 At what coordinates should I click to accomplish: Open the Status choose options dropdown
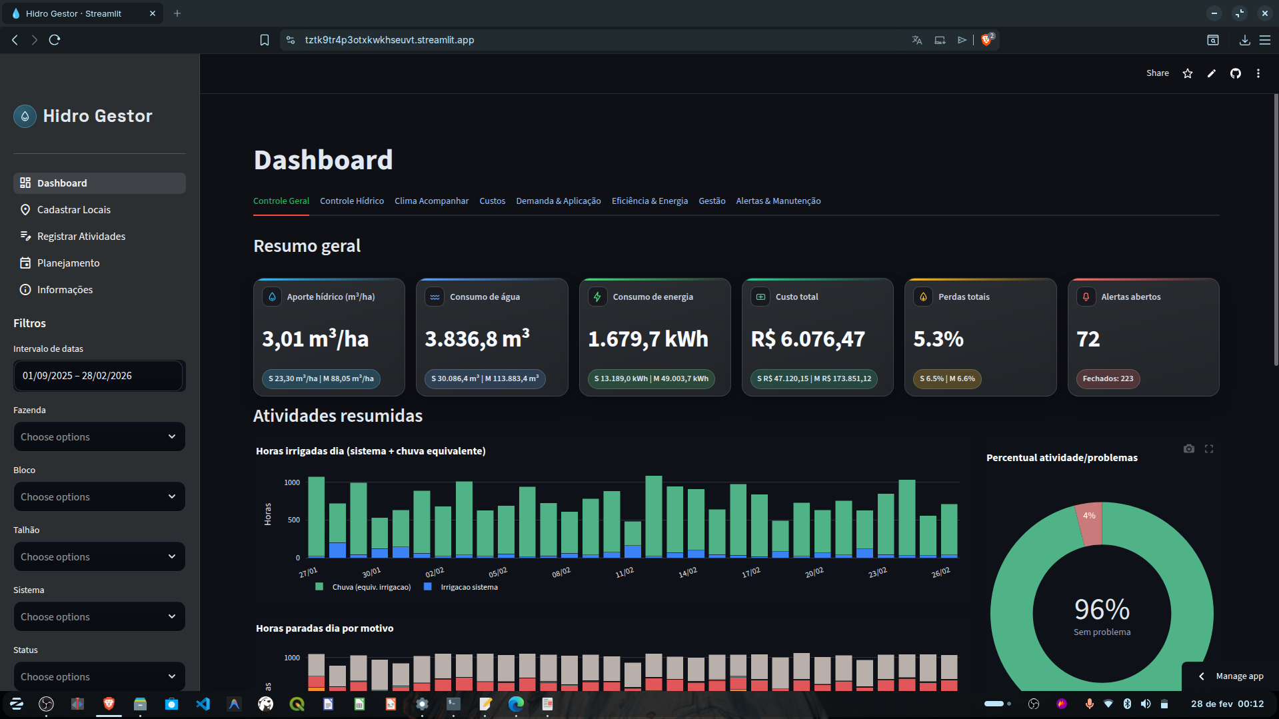(x=99, y=676)
